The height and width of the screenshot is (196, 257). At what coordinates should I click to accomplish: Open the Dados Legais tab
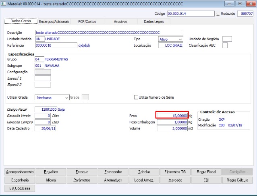coord(154,22)
